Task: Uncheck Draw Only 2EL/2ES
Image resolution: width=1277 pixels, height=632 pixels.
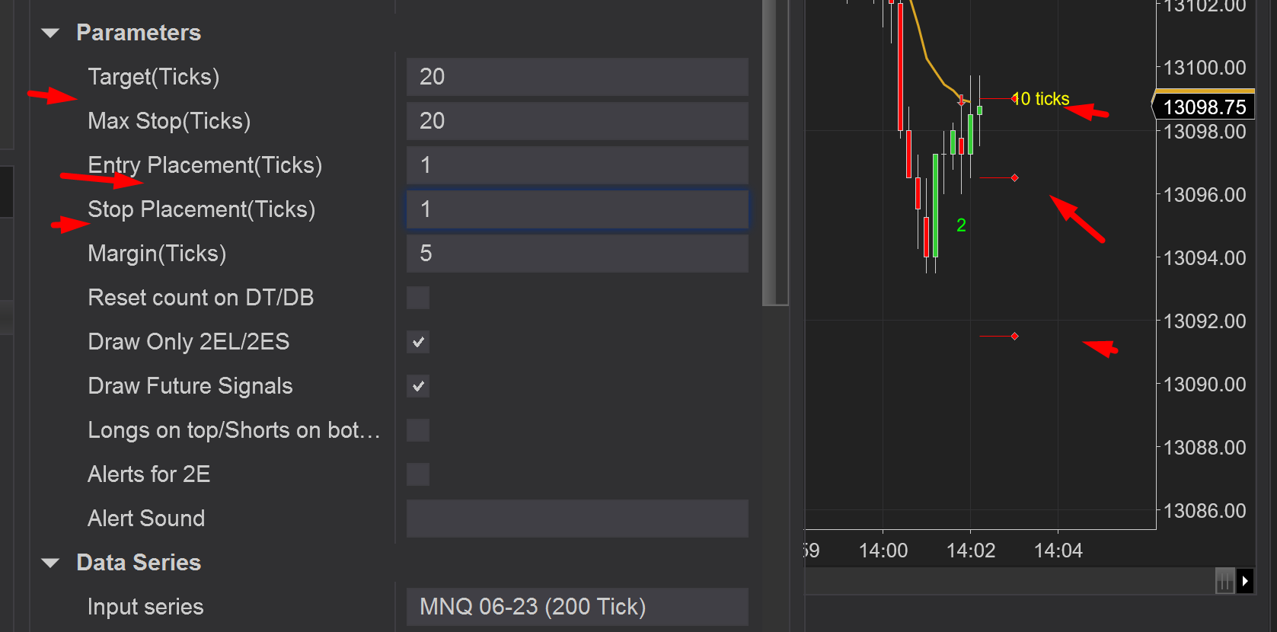Action: (418, 342)
